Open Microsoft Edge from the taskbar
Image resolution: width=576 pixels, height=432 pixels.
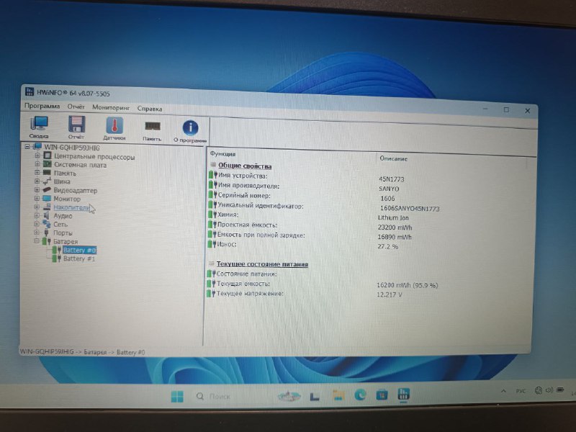tap(360, 395)
